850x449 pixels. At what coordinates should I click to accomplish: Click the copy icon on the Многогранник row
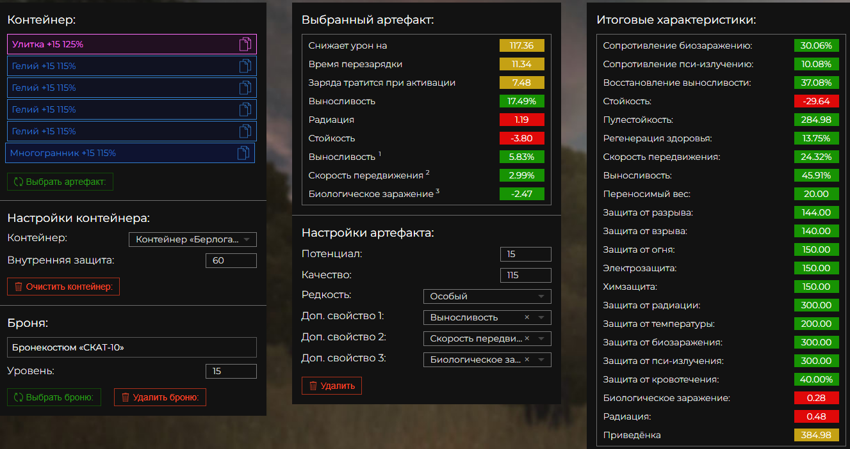243,153
